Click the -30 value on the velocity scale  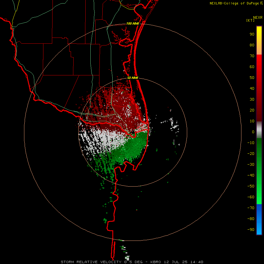[251, 165]
